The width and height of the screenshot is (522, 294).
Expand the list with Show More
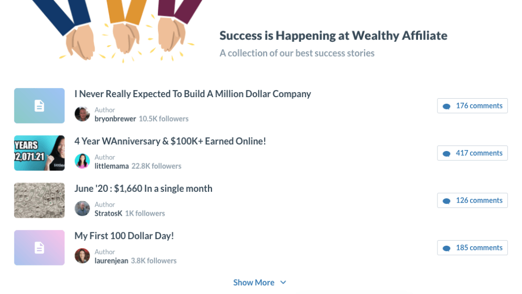point(254,282)
